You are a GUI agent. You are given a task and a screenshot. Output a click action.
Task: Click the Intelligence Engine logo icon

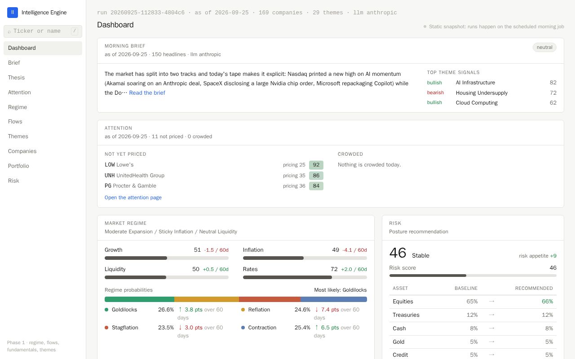13,13
